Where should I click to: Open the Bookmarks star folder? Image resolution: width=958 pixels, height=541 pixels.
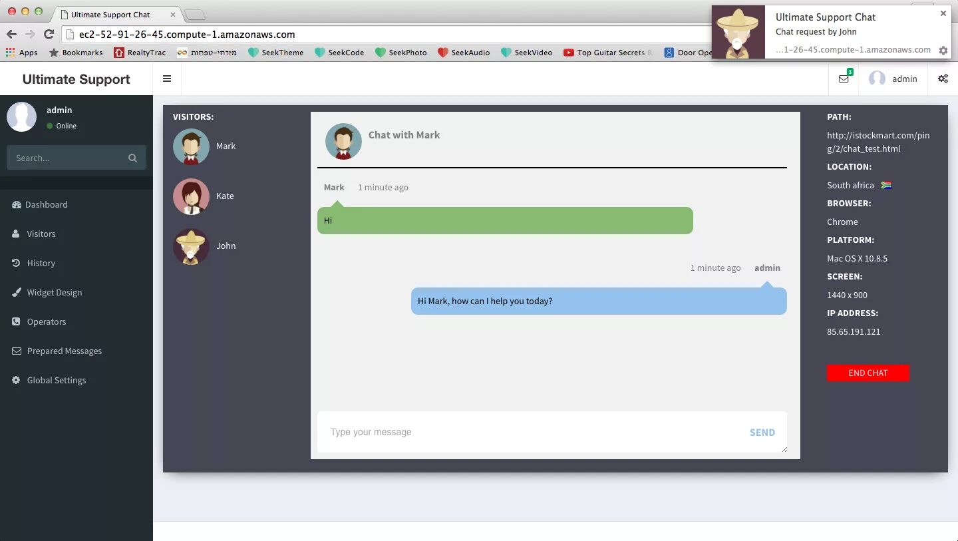click(x=75, y=53)
